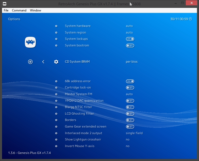Click the gear icon next to Game Gear extended screen

pos(56,127)
